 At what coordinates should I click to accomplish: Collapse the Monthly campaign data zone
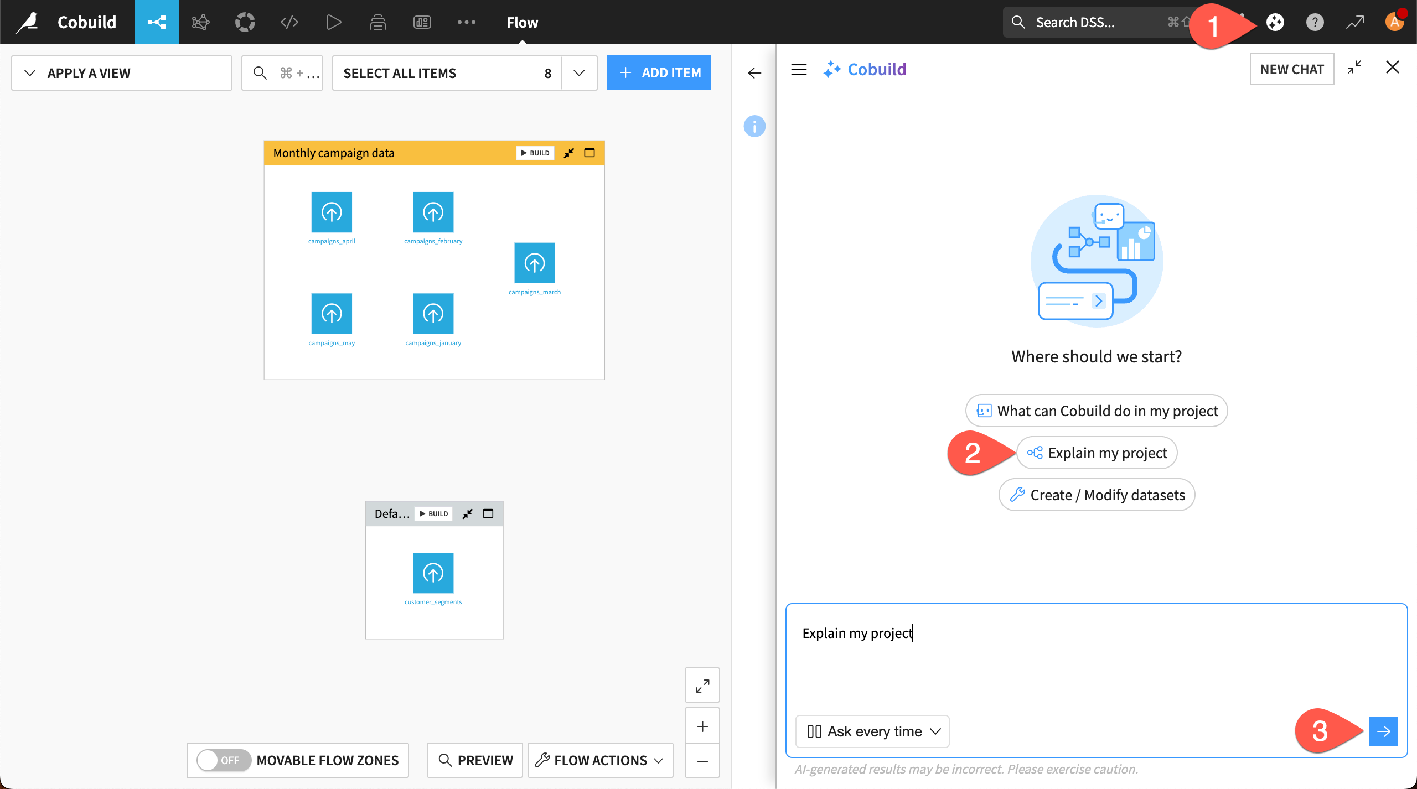pyautogui.click(x=569, y=153)
